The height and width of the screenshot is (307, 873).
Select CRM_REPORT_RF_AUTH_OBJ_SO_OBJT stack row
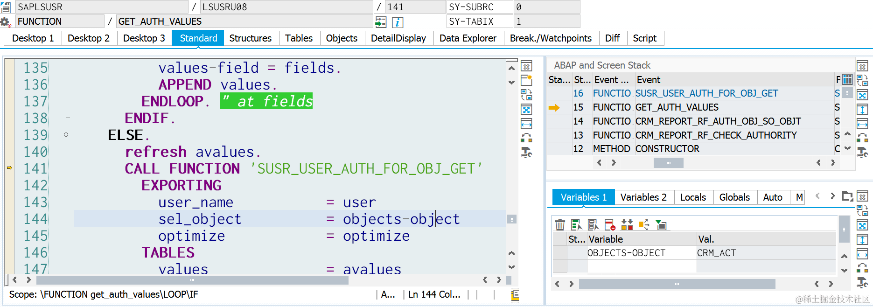693,121
